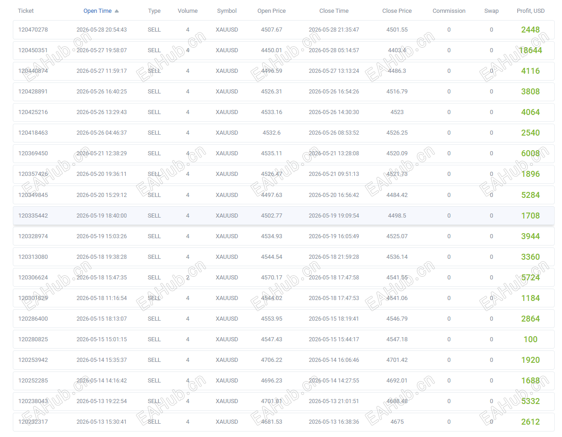Sort by Close Time column header

pyautogui.click(x=334, y=11)
